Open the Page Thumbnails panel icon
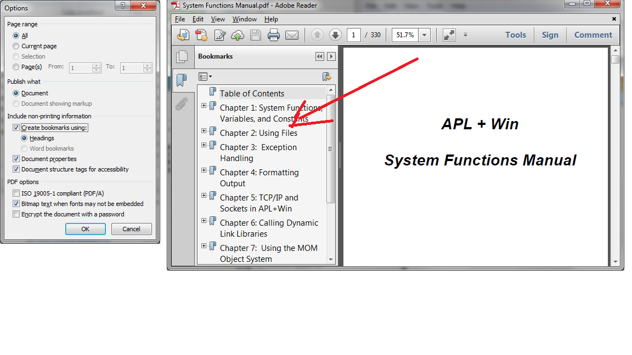The height and width of the screenshot is (355, 632). (x=182, y=56)
